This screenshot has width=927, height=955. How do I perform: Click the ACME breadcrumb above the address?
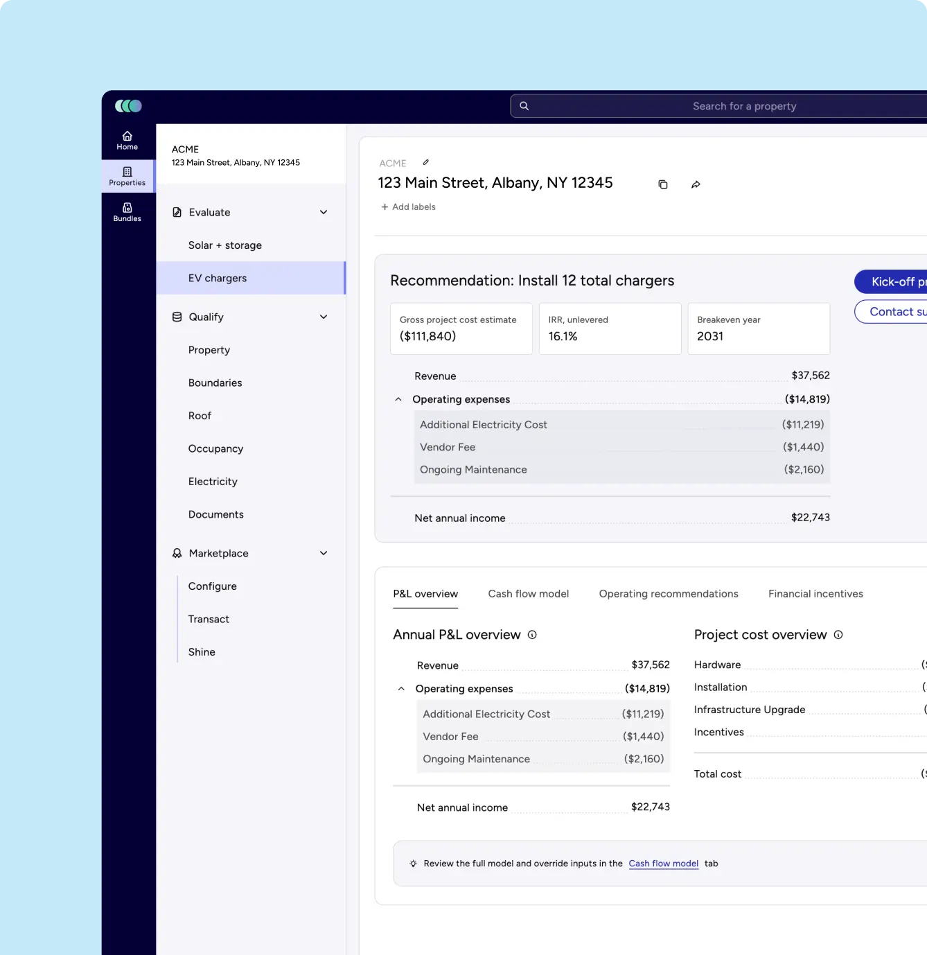(x=393, y=164)
